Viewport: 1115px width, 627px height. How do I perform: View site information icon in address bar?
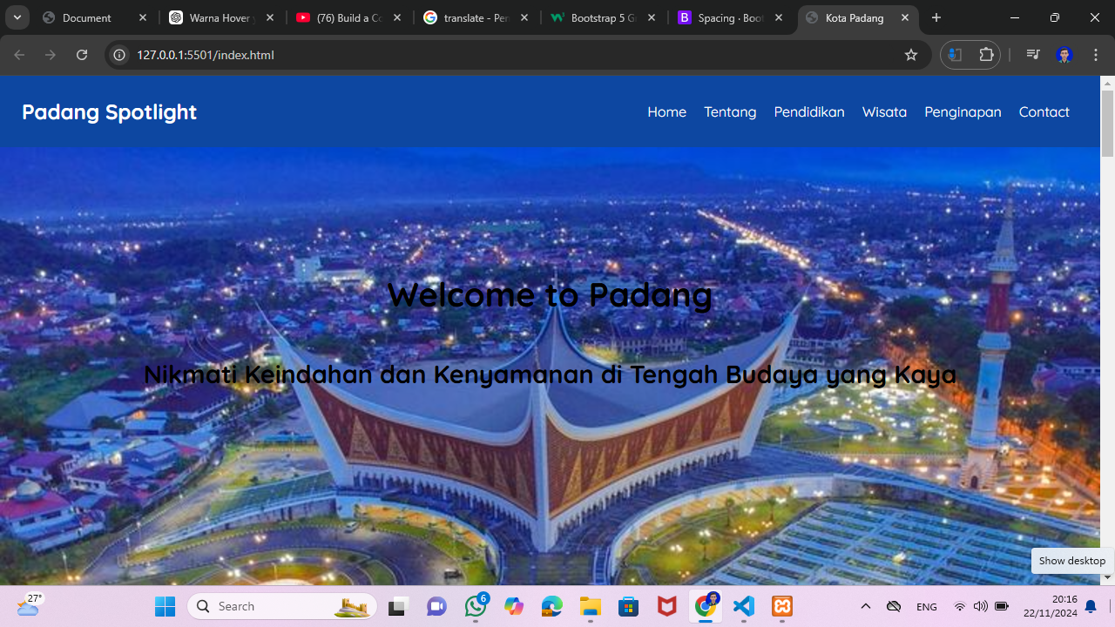pos(120,55)
